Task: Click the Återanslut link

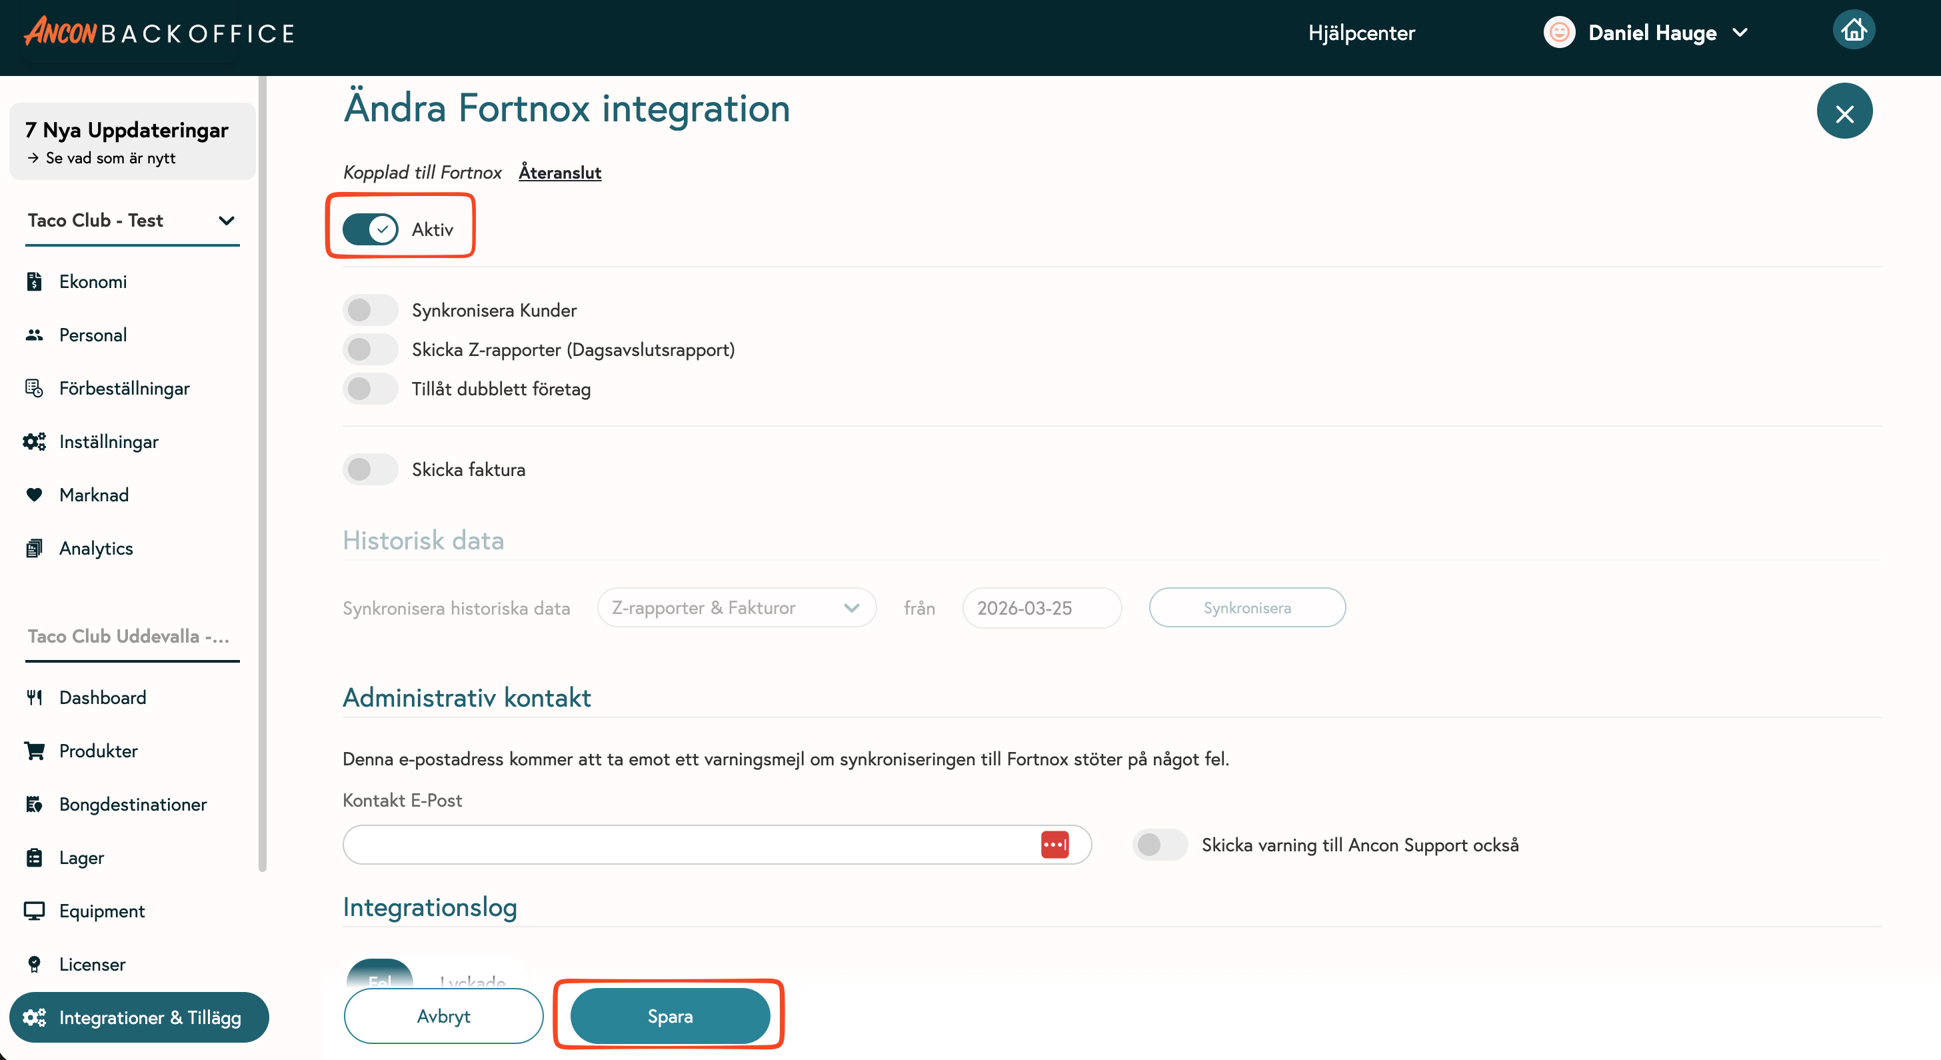Action: click(560, 173)
